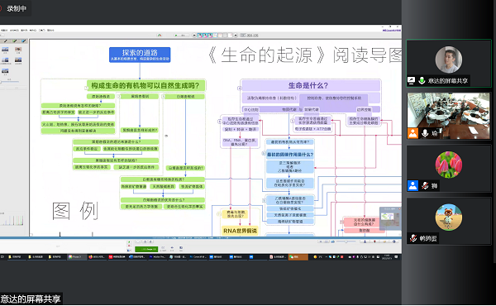Click the colorful share icon in Picasa's top toolbar
The image size is (496, 306).
[160, 35]
